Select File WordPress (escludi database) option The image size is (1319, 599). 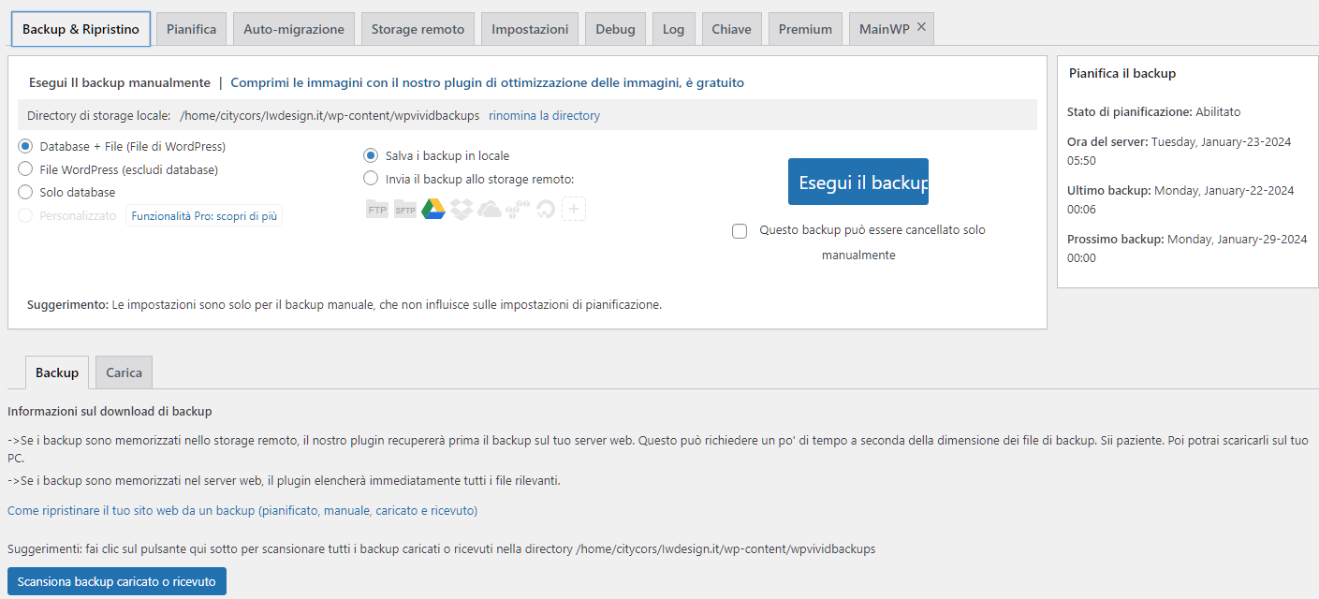pos(25,169)
